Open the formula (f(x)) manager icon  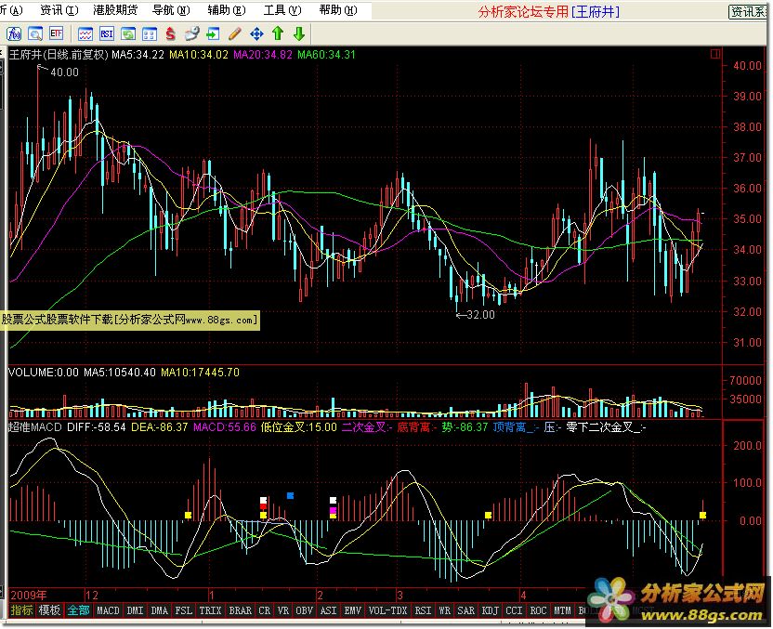pos(13,33)
